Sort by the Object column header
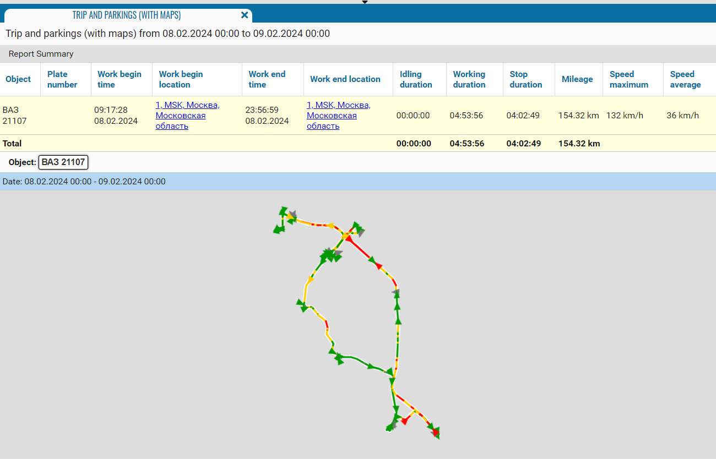Viewport: 716px width, 459px height. [18, 79]
